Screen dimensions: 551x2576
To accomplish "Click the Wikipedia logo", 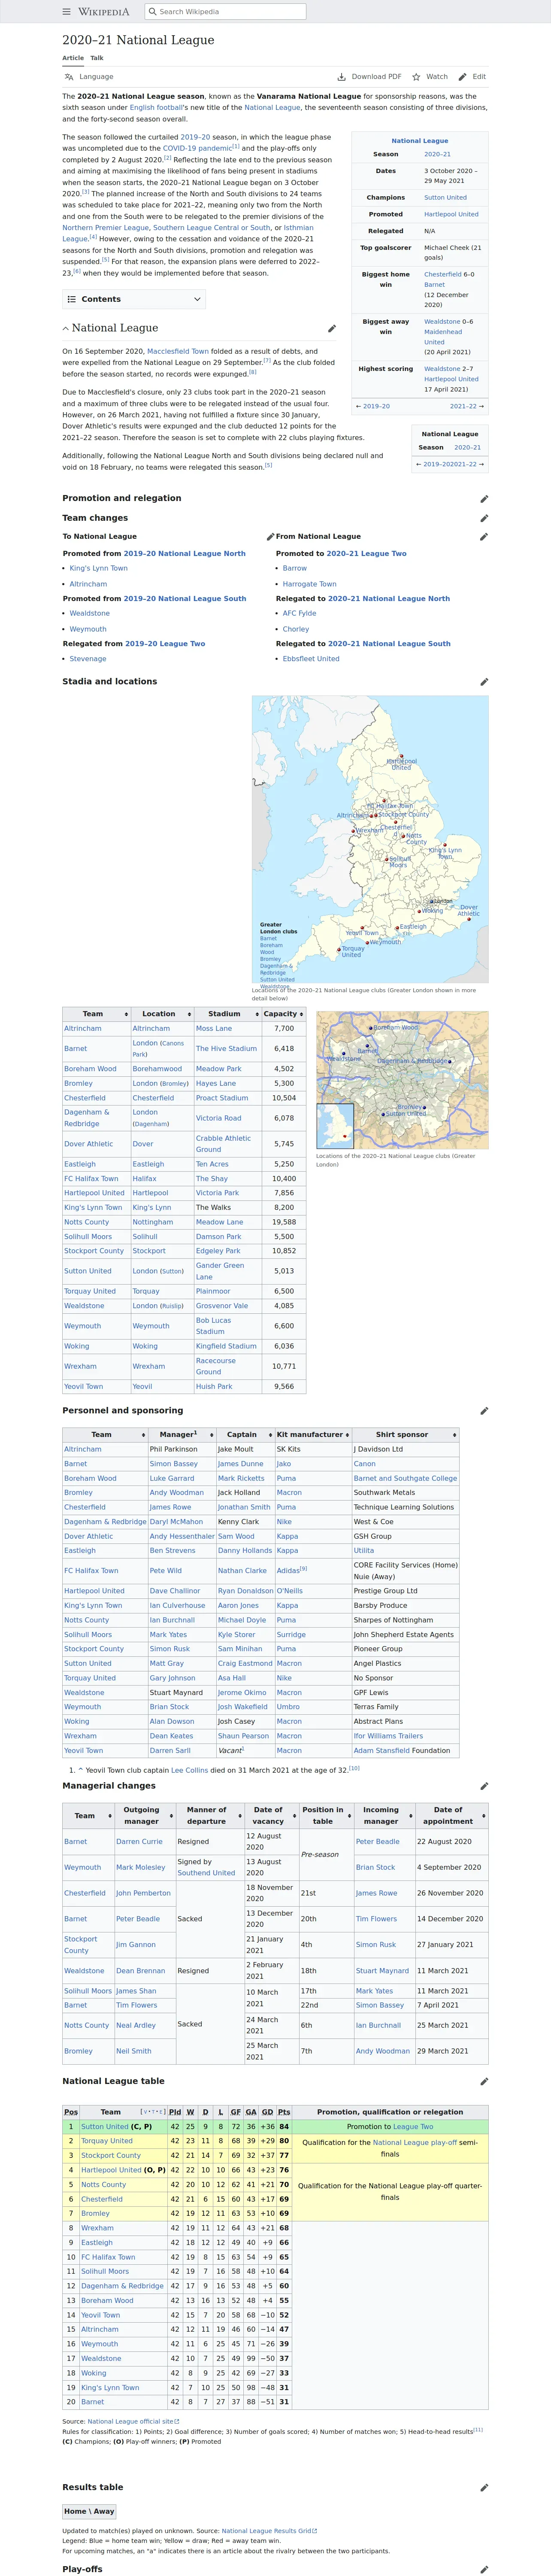I will tap(104, 12).
